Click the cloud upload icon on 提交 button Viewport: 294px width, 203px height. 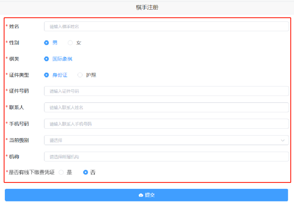click(141, 195)
